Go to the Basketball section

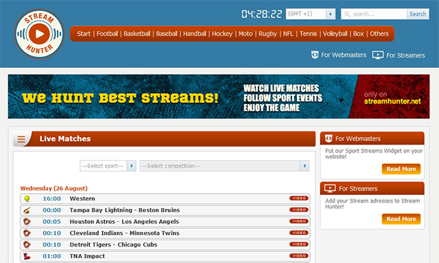(x=137, y=34)
